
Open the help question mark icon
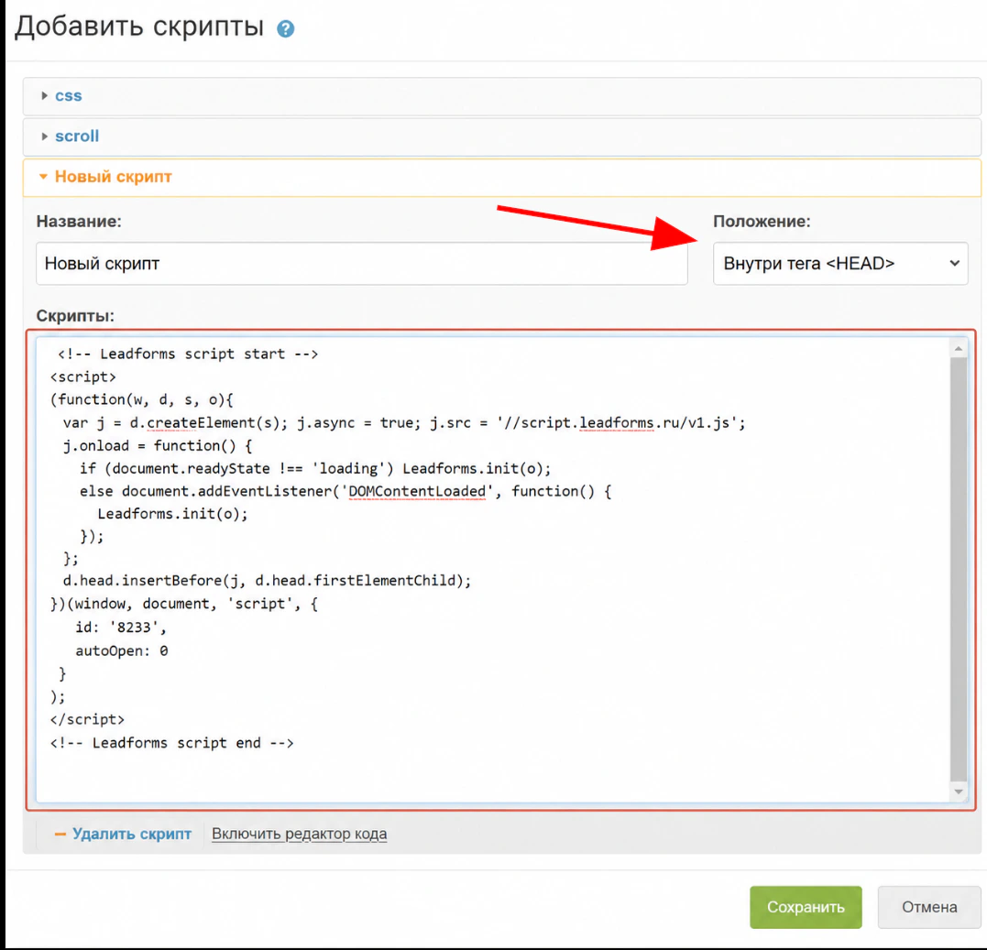point(285,29)
